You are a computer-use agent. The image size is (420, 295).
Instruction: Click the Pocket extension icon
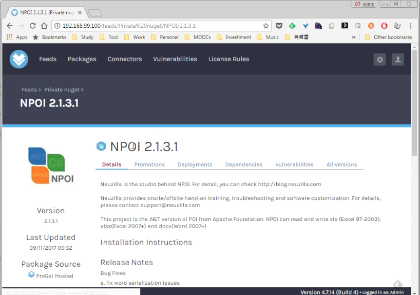click(x=279, y=26)
